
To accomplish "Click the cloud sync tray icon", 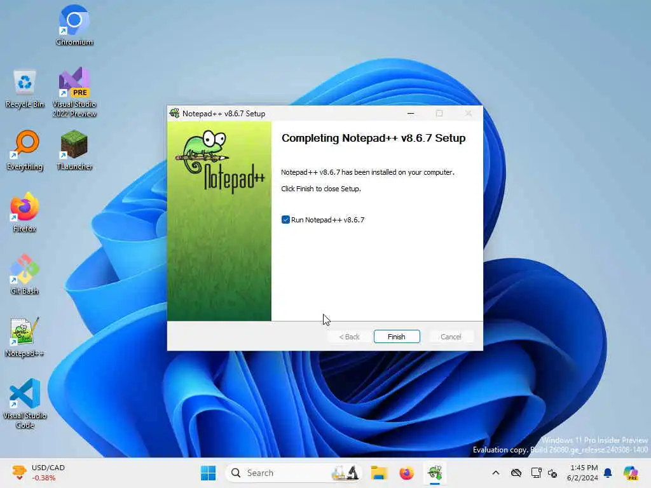I will point(516,473).
